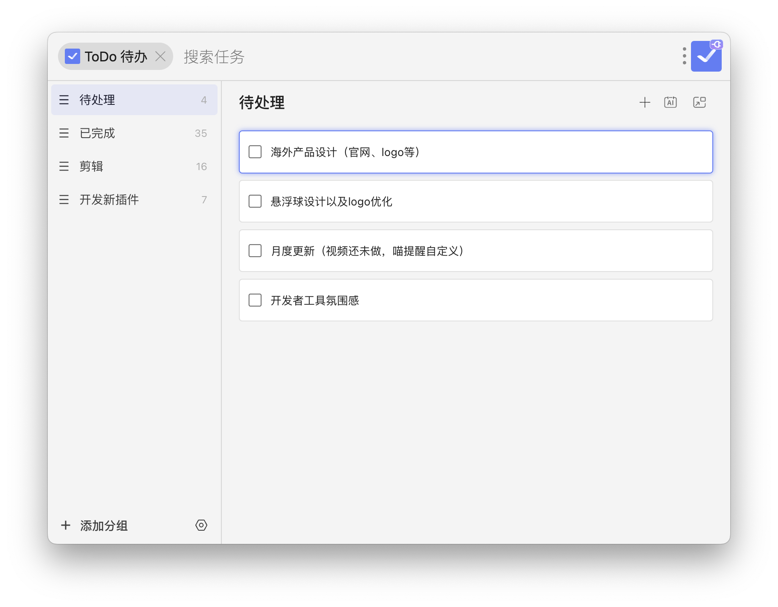Select the 悬浮球设计以及logo优化 task text
This screenshot has width=778, height=607.
331,202
